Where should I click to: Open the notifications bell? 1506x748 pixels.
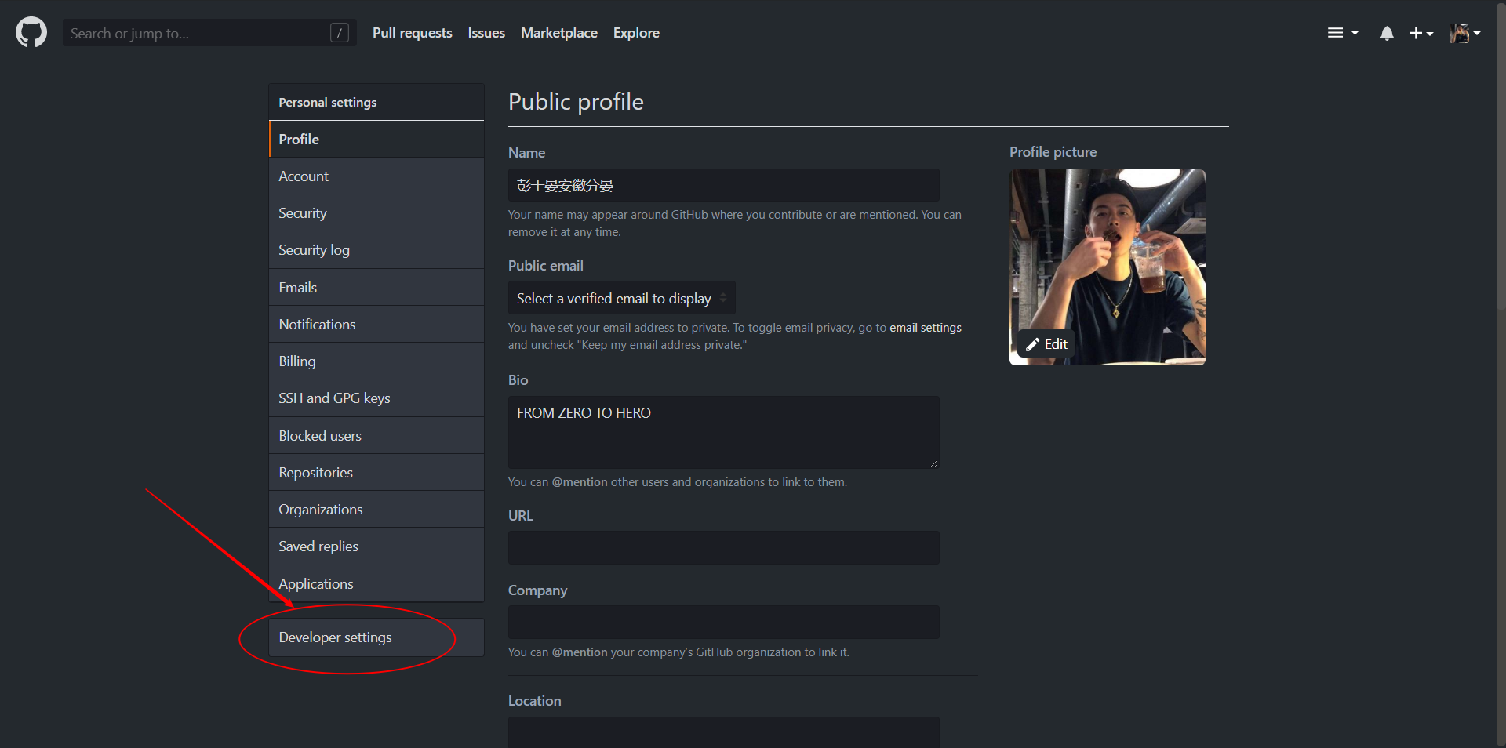point(1387,33)
